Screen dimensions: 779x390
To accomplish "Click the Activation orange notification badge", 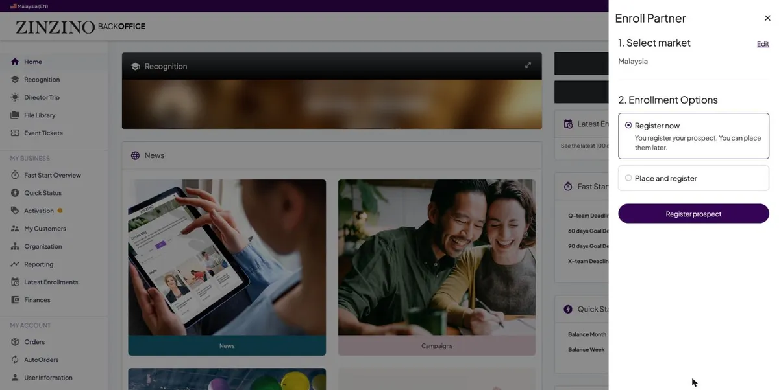I will 60,211.
